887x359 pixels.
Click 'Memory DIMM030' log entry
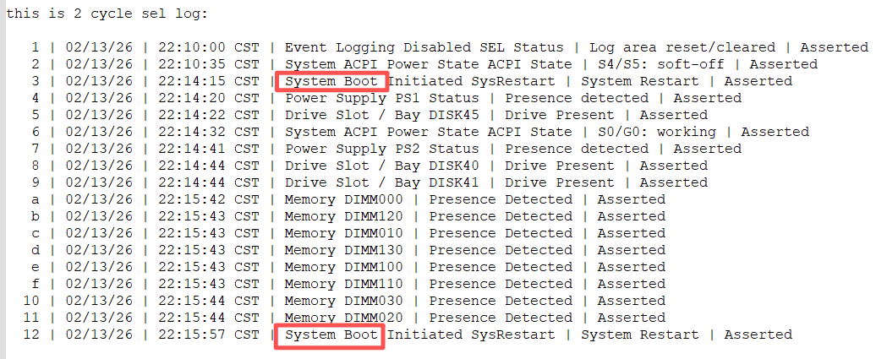pyautogui.click(x=343, y=301)
